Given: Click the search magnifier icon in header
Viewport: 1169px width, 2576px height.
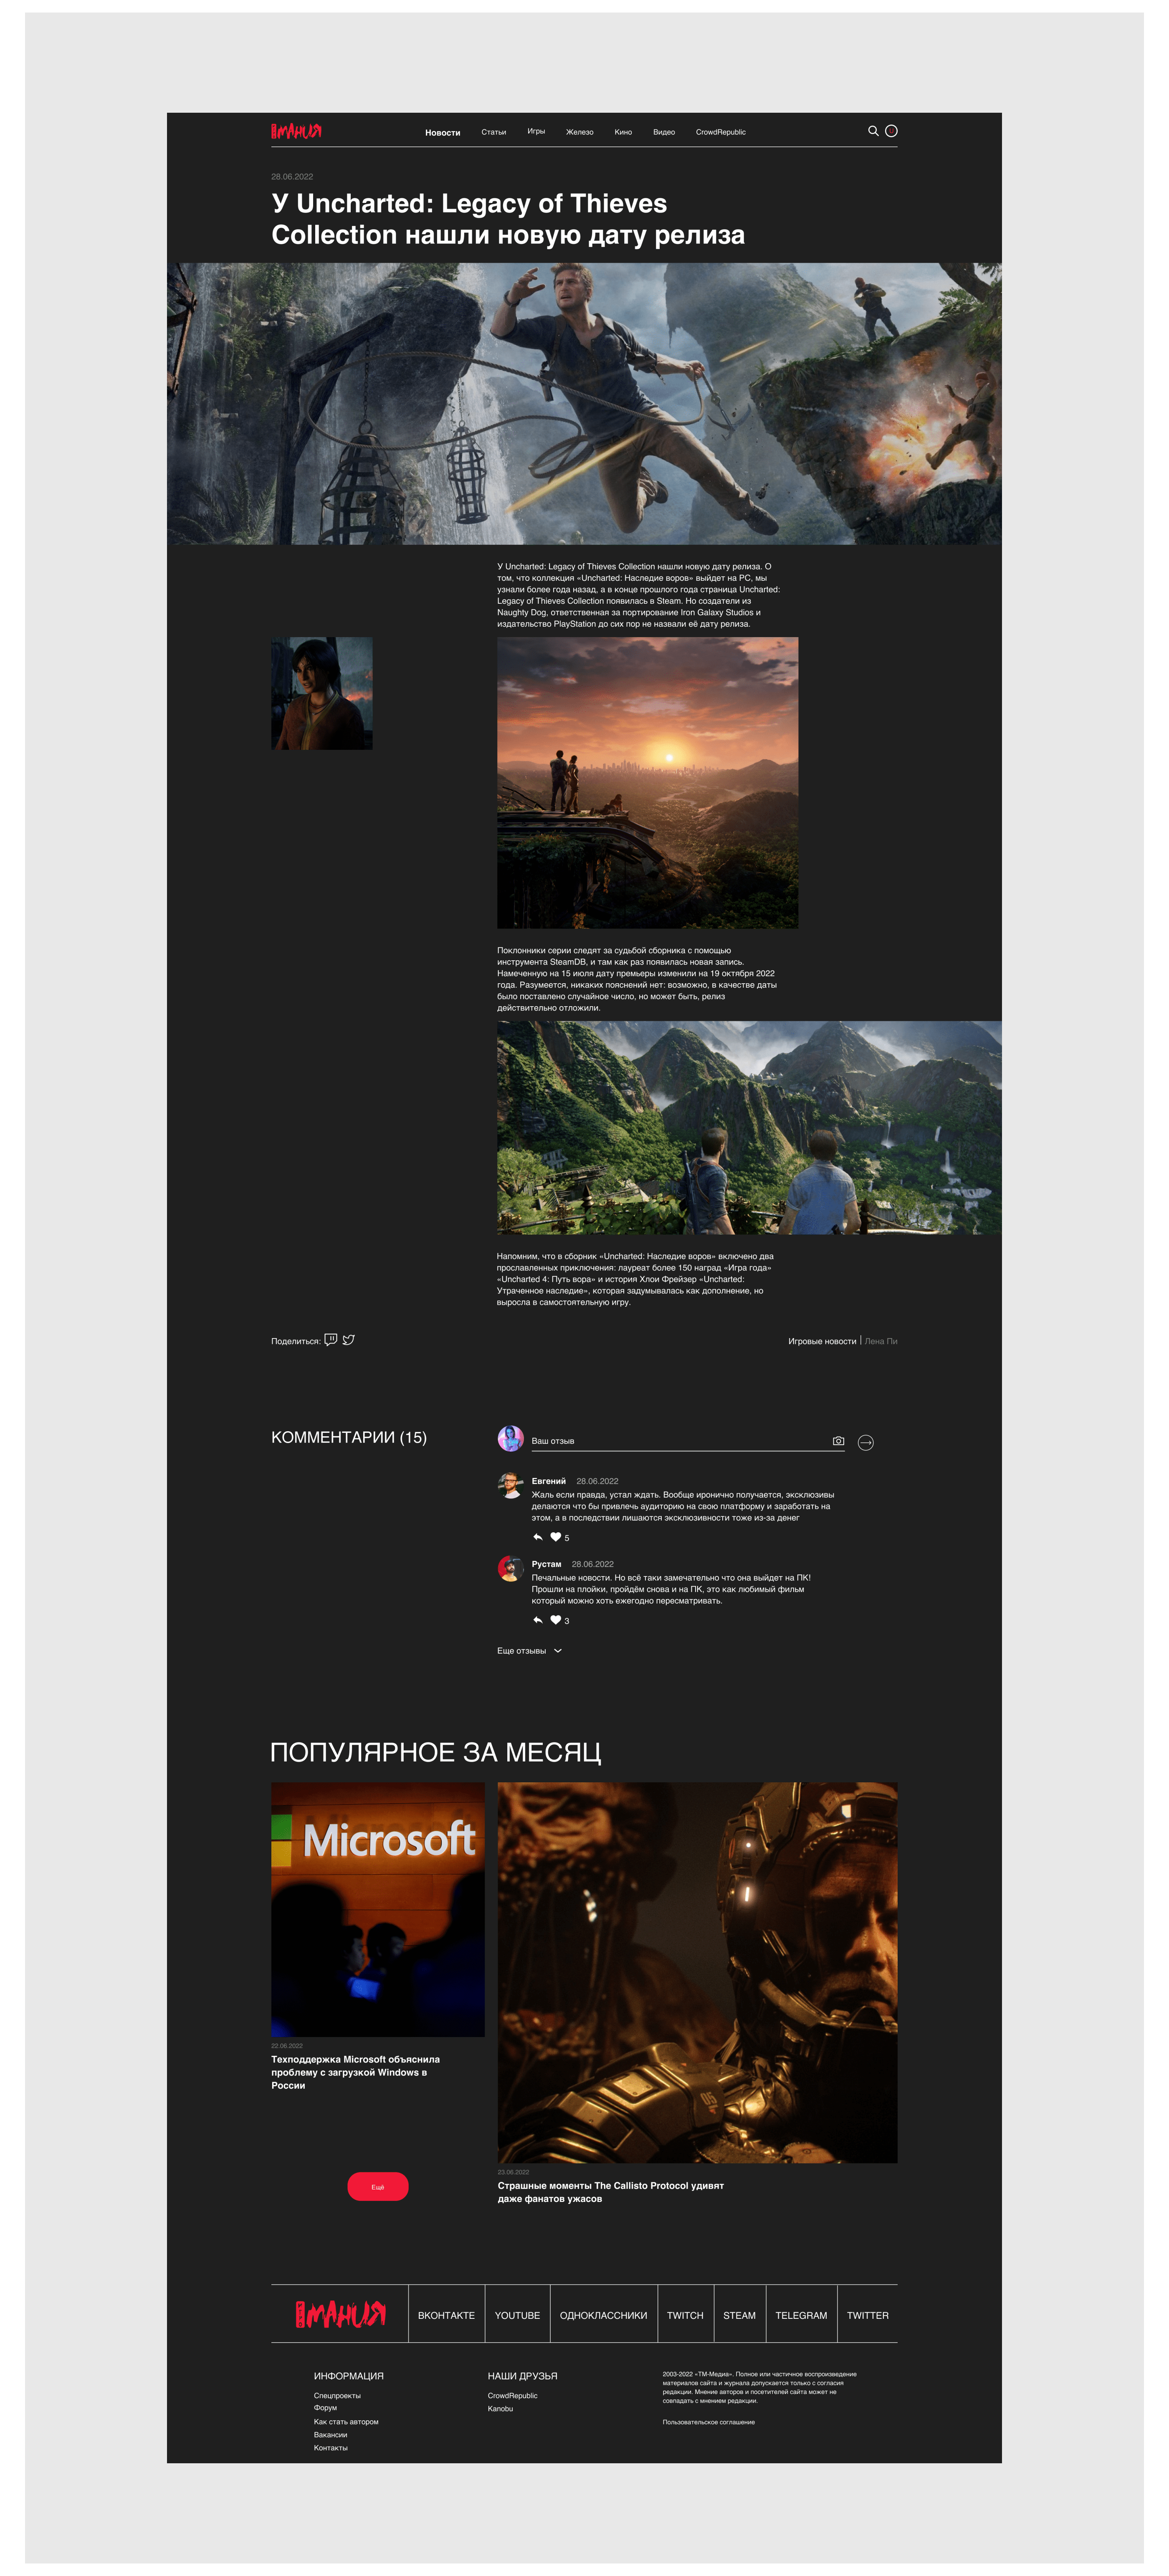Looking at the screenshot, I should click(872, 131).
